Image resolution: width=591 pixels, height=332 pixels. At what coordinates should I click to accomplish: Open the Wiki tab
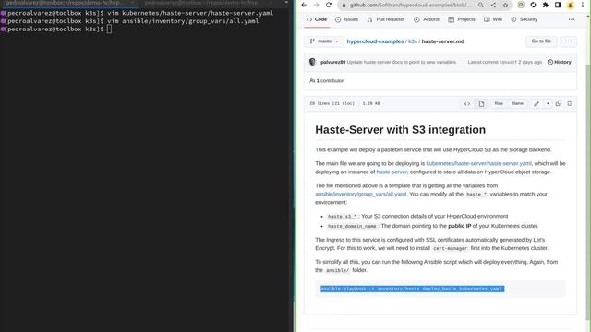pyautogui.click(x=493, y=19)
